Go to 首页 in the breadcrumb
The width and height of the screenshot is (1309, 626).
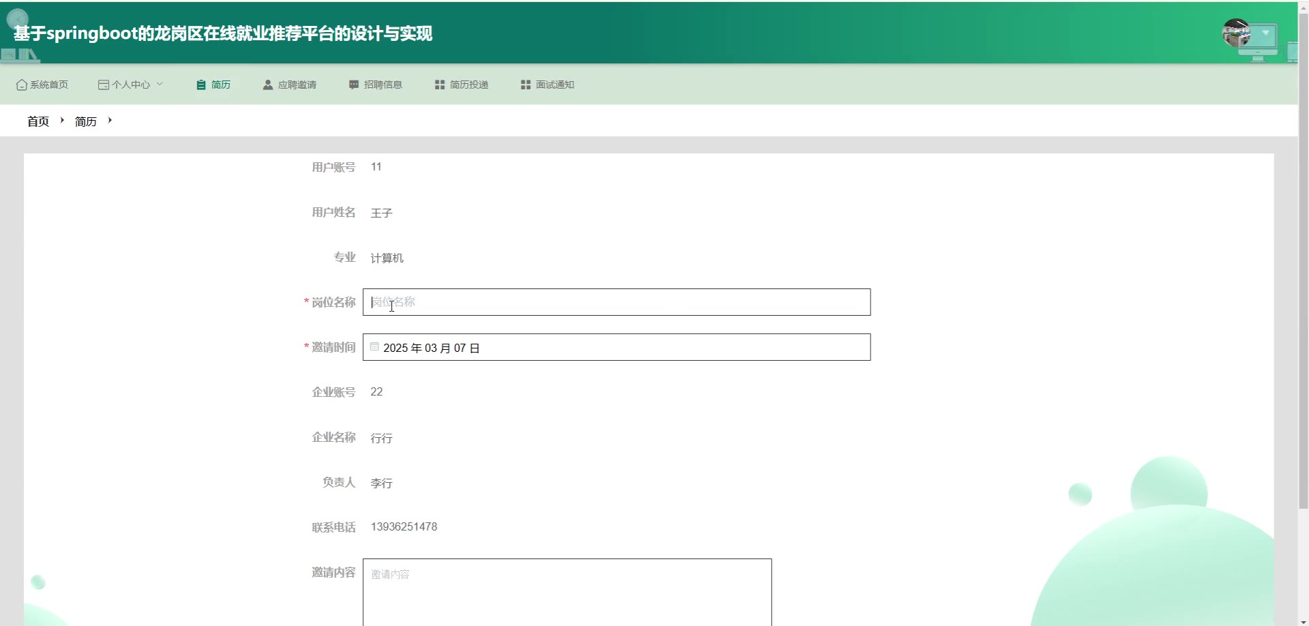[x=38, y=121]
